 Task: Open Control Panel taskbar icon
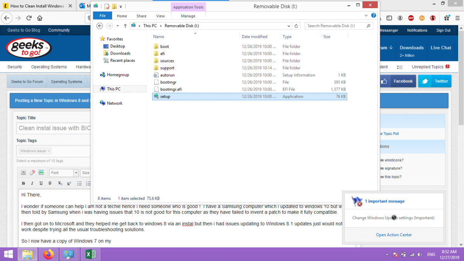(x=69, y=254)
